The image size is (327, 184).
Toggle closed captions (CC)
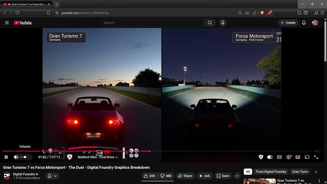[x=279, y=157]
